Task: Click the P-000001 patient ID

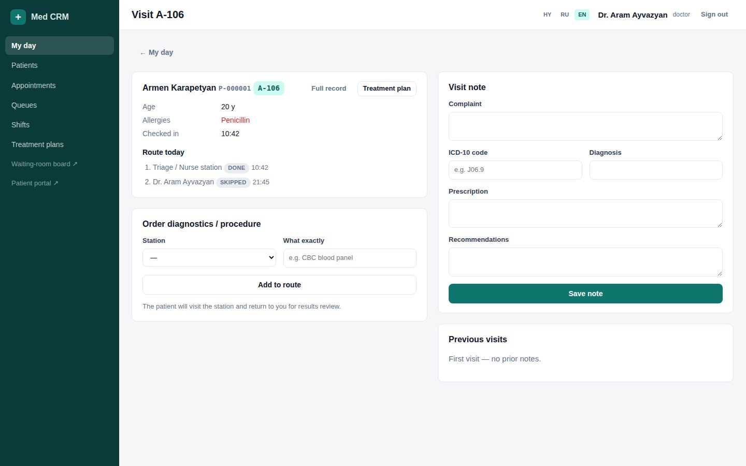Action: click(235, 89)
